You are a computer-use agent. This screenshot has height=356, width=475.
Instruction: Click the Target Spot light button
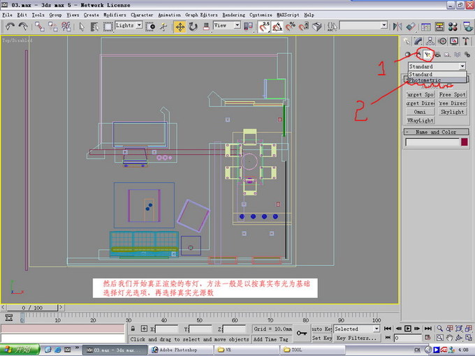click(421, 94)
